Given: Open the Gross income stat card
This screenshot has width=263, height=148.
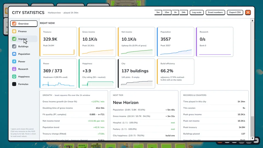Looking at the screenshot, I should (97, 42).
